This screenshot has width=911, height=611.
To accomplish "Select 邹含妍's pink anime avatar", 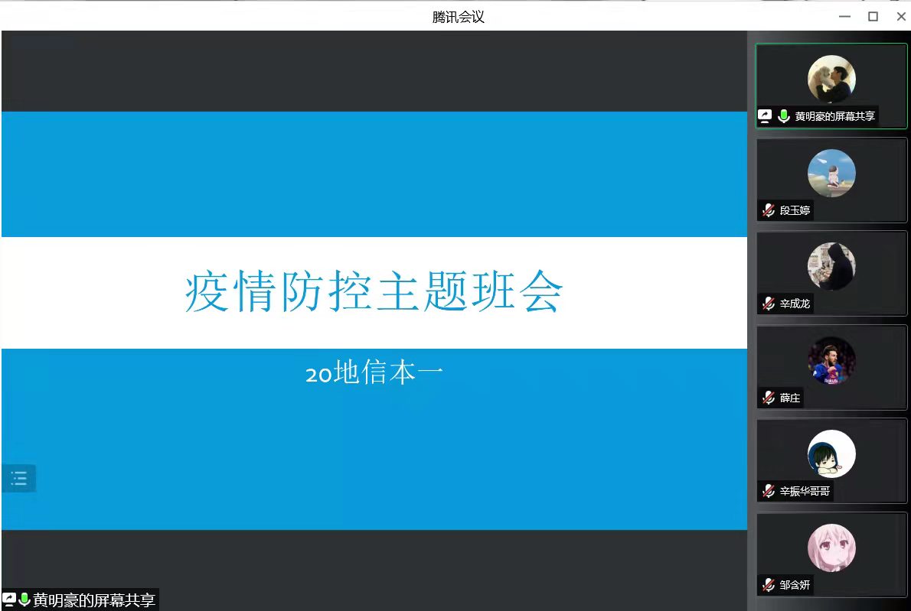I will 831,548.
